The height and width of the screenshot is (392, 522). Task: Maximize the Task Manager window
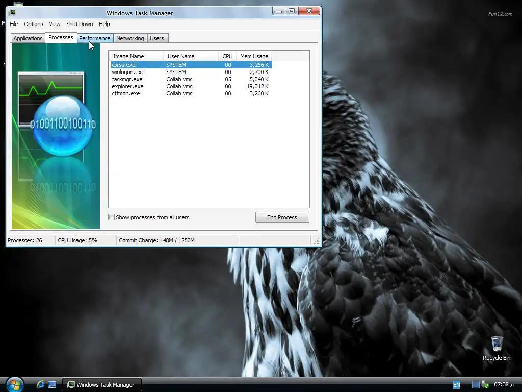click(292, 11)
